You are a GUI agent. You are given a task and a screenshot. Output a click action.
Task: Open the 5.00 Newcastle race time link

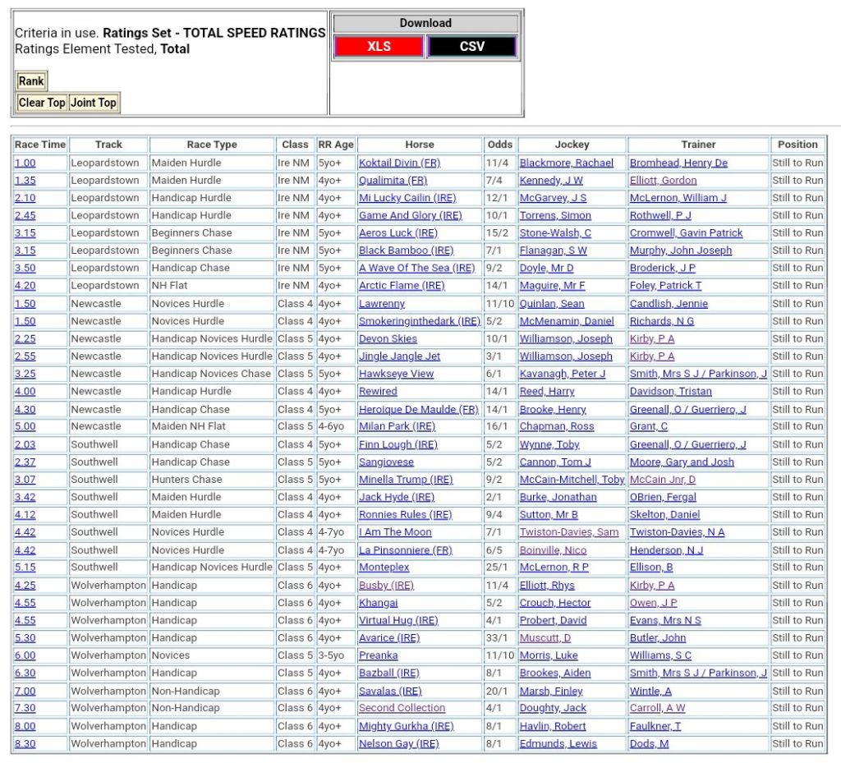(25, 426)
